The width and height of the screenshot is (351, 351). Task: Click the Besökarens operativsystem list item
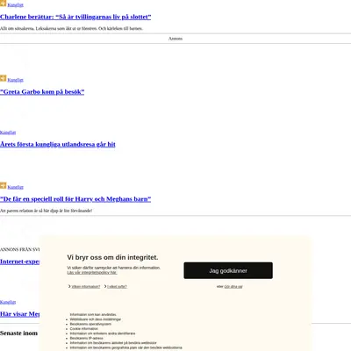(90, 324)
